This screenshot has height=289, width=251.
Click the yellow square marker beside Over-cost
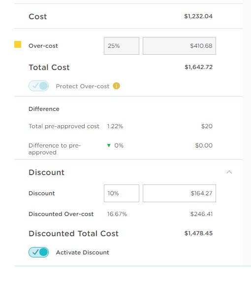tap(18, 44)
